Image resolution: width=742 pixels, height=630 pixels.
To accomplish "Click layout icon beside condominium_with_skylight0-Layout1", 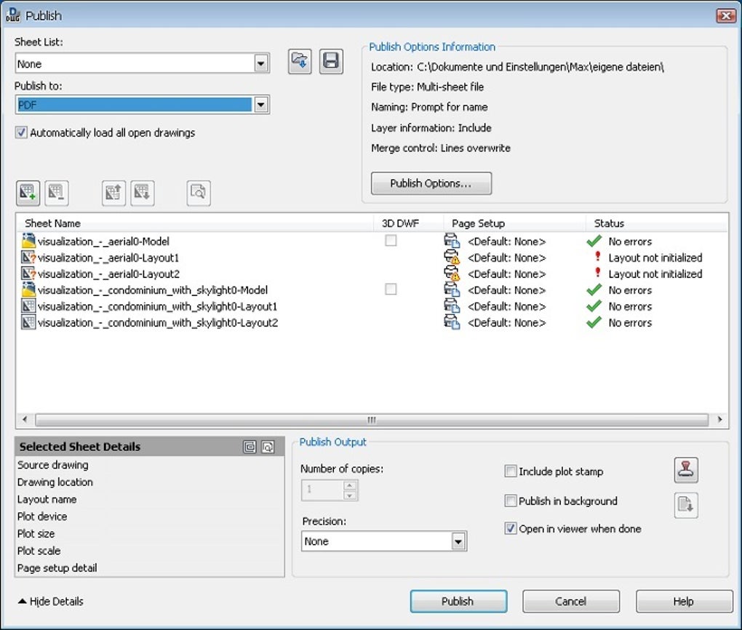I will [x=29, y=306].
